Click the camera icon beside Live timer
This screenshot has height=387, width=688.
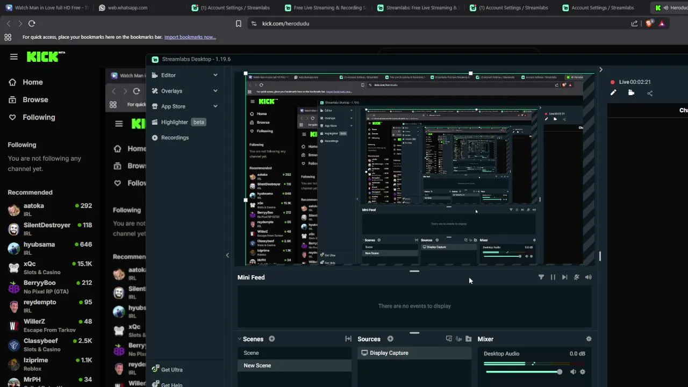pyautogui.click(x=632, y=93)
